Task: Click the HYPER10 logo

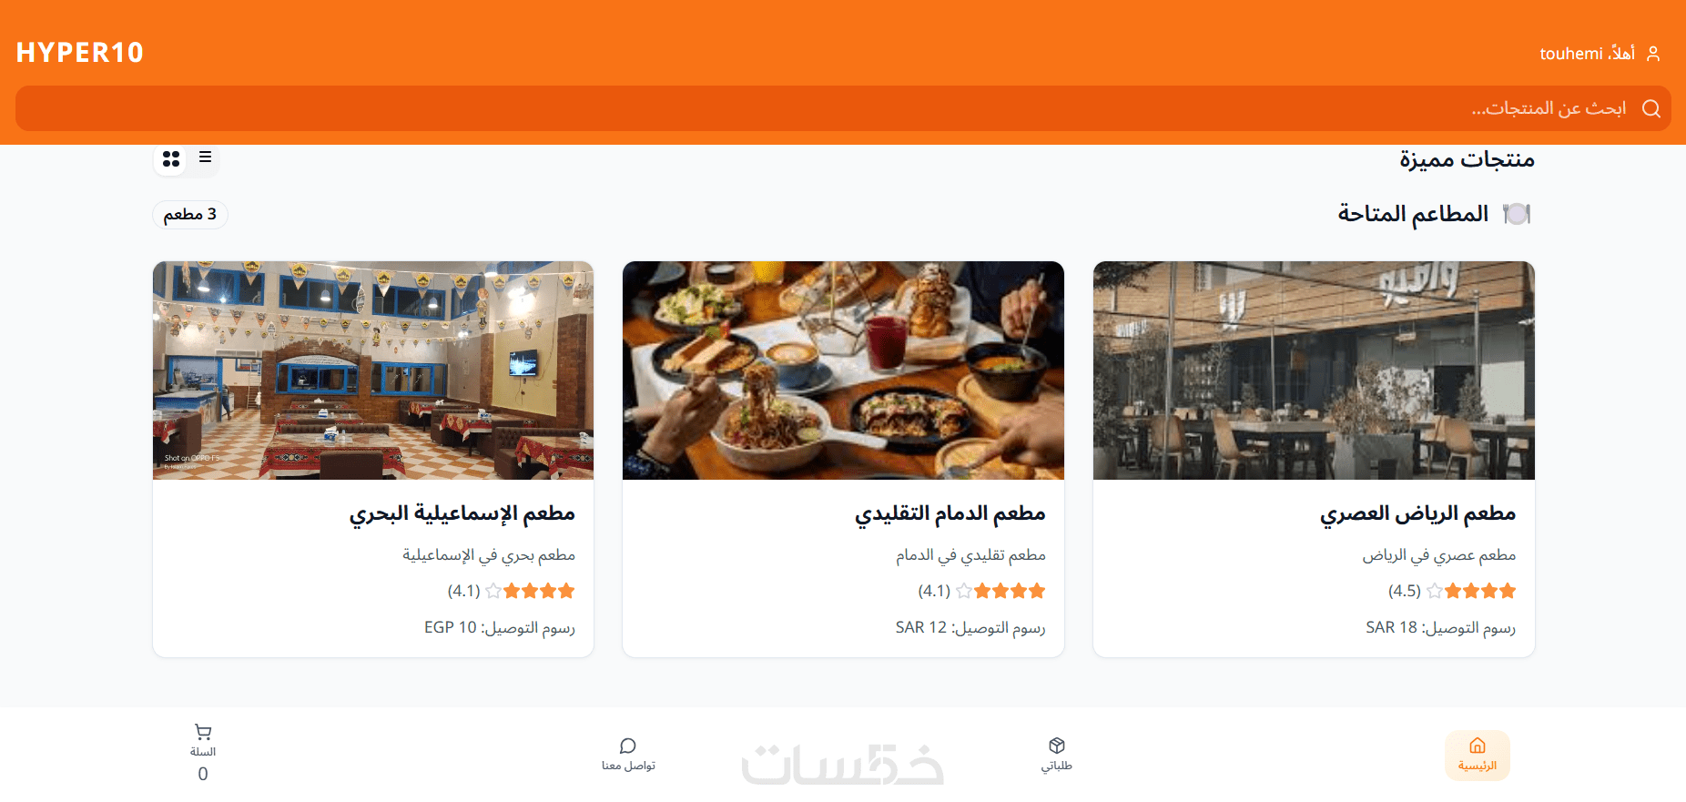Action: click(x=80, y=53)
